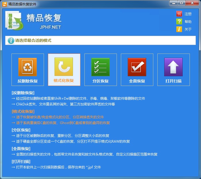
Task: Open 帮助 help link
Action: [188, 21]
